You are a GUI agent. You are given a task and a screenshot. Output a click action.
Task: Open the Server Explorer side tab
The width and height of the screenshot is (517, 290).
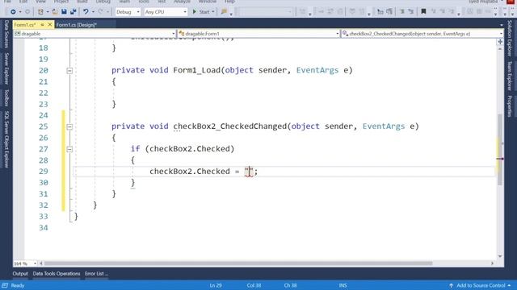(6, 68)
